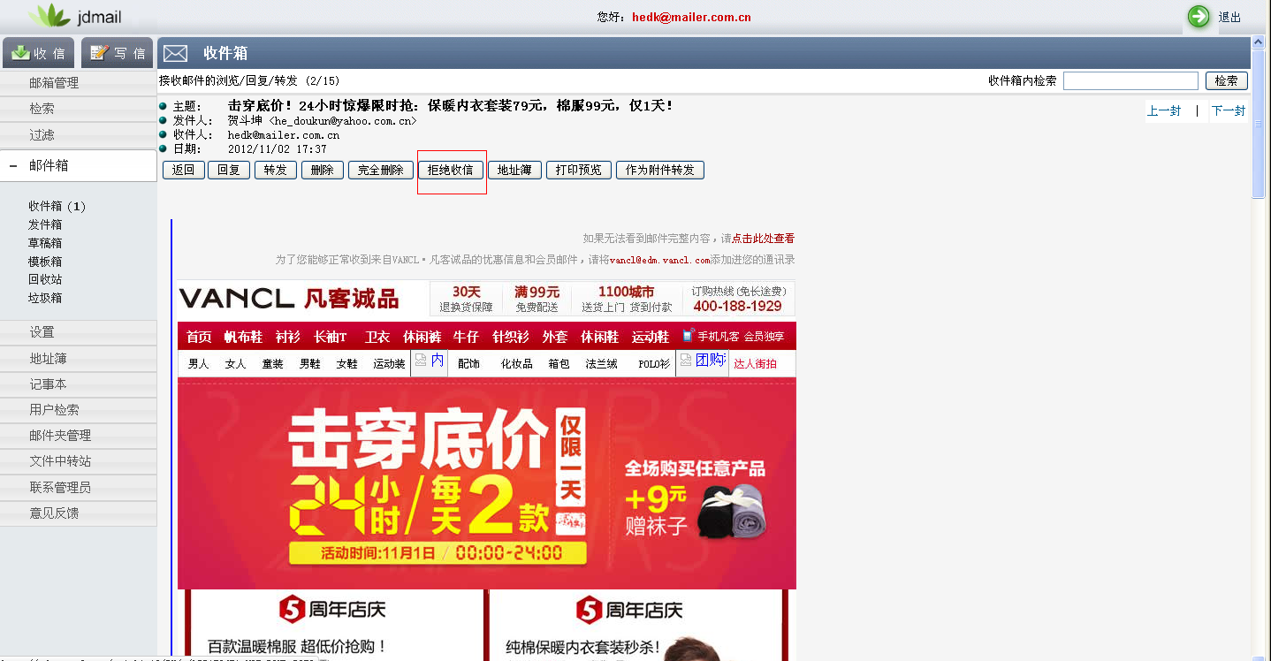Screen dimensions: 1271x661
Task: Click 首页 in the VANCL red nav
Action: 199,337
